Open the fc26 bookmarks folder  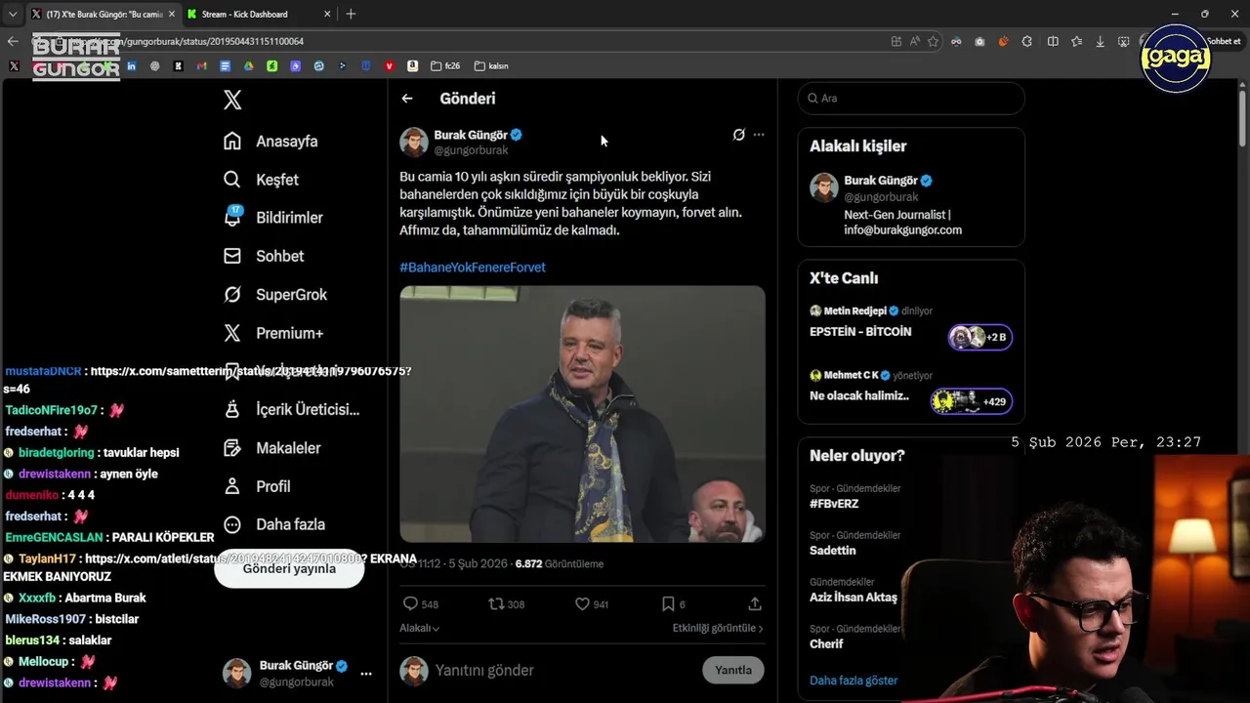pos(445,66)
